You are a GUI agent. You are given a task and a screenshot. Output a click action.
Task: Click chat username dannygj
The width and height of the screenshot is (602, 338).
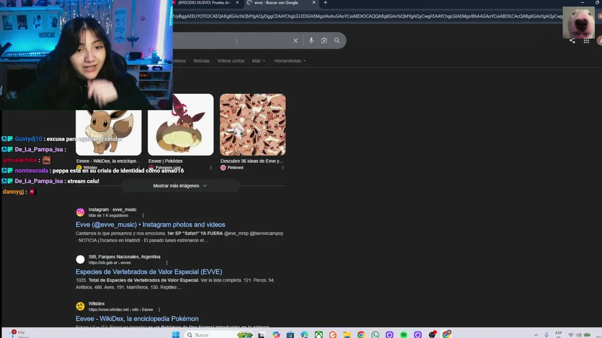(x=13, y=192)
